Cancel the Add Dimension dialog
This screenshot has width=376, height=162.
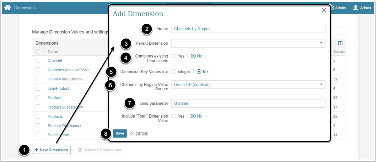tap(142, 133)
